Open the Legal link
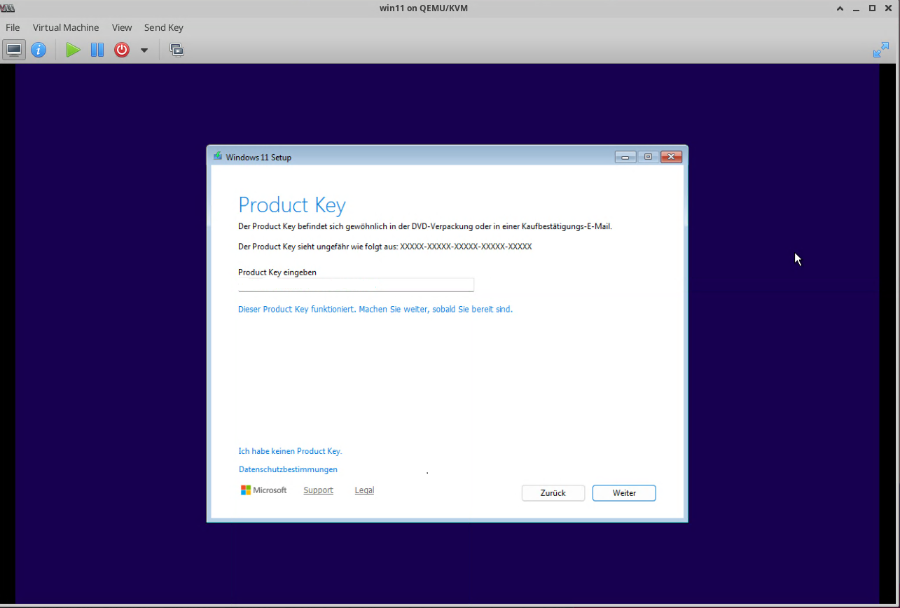Viewport: 900px width, 608px height. (x=364, y=490)
